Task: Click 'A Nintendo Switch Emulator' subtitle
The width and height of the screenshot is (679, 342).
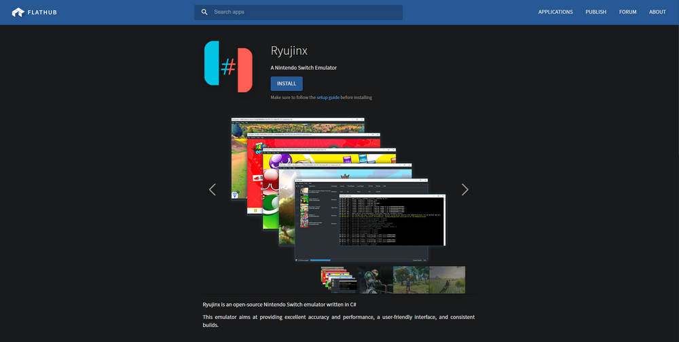Action: [304, 68]
